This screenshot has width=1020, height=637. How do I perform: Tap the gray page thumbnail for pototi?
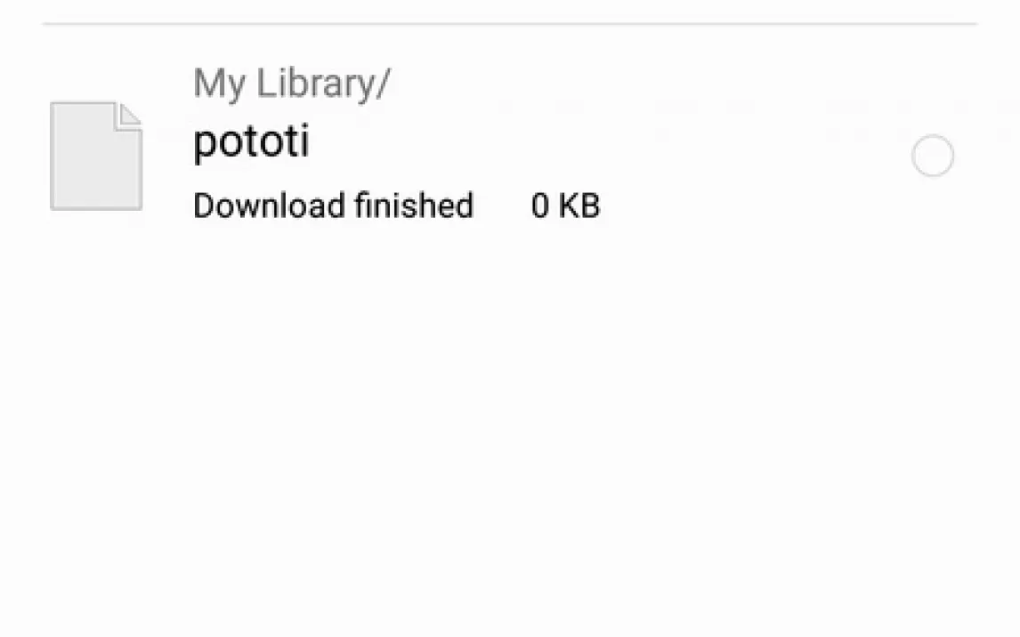click(96, 157)
